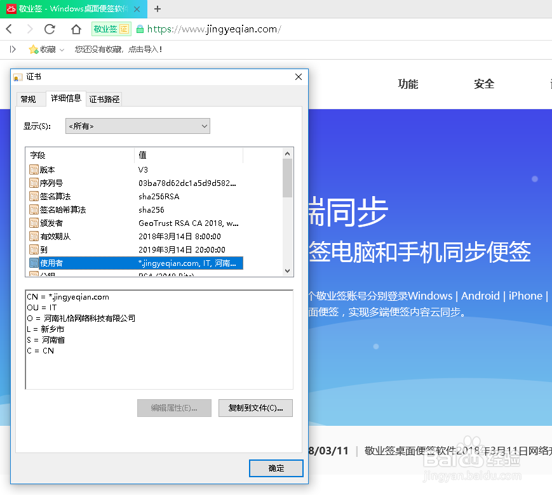
Task: Open the 证书路径 tab
Action: coord(104,100)
